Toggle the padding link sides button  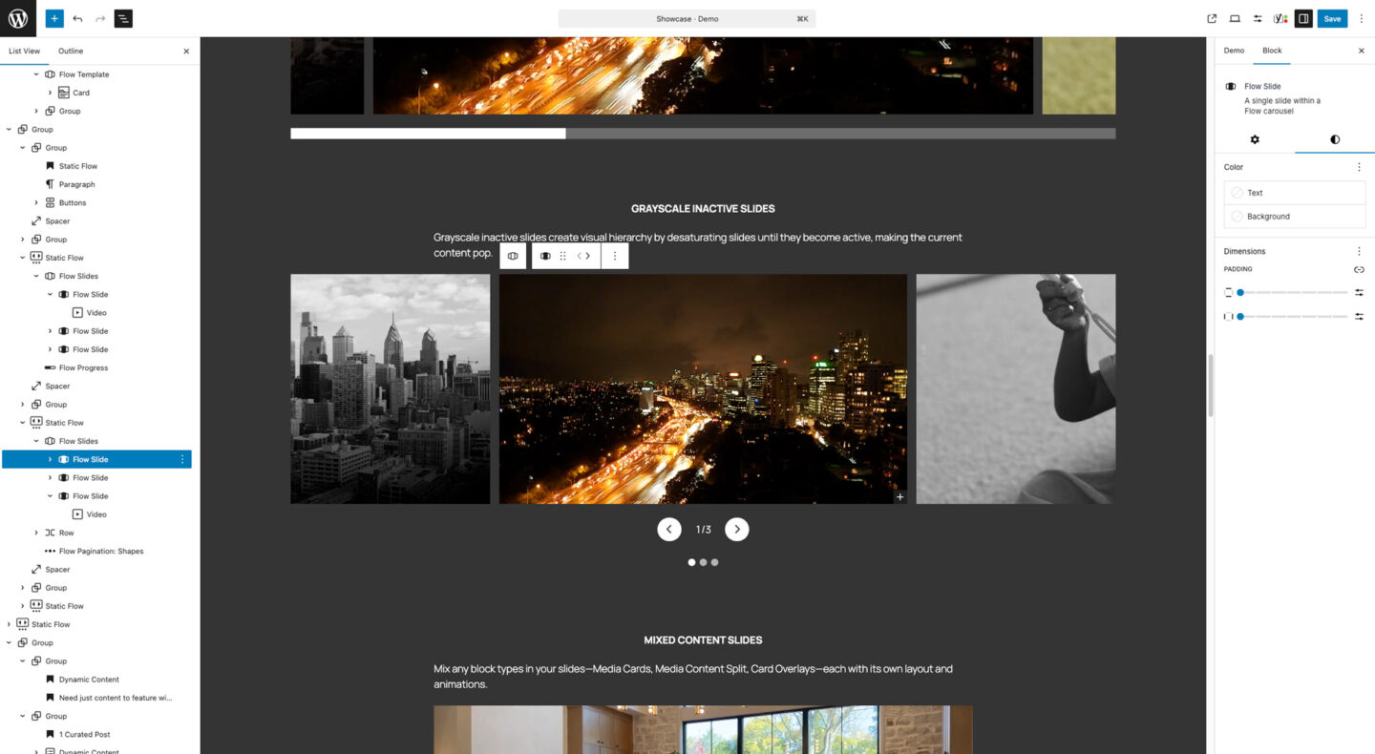[x=1359, y=269]
